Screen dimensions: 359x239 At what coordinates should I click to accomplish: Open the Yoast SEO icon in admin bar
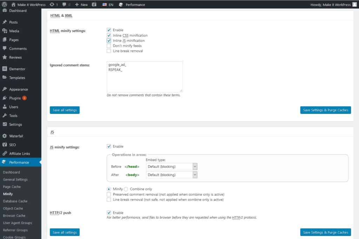94,5
